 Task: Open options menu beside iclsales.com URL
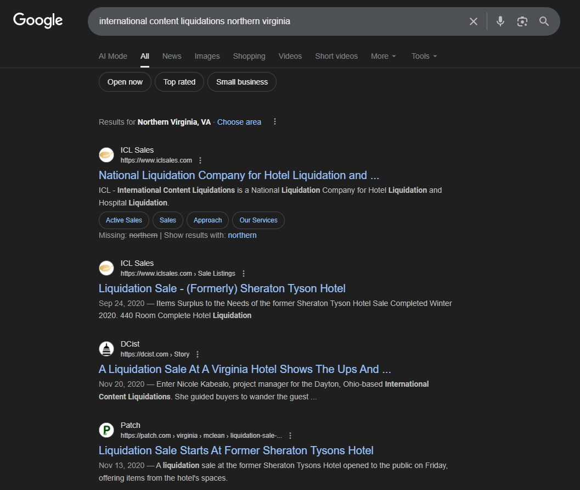[x=200, y=160]
